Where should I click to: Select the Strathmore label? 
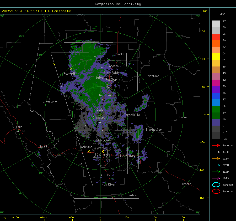(x=127, y=156)
